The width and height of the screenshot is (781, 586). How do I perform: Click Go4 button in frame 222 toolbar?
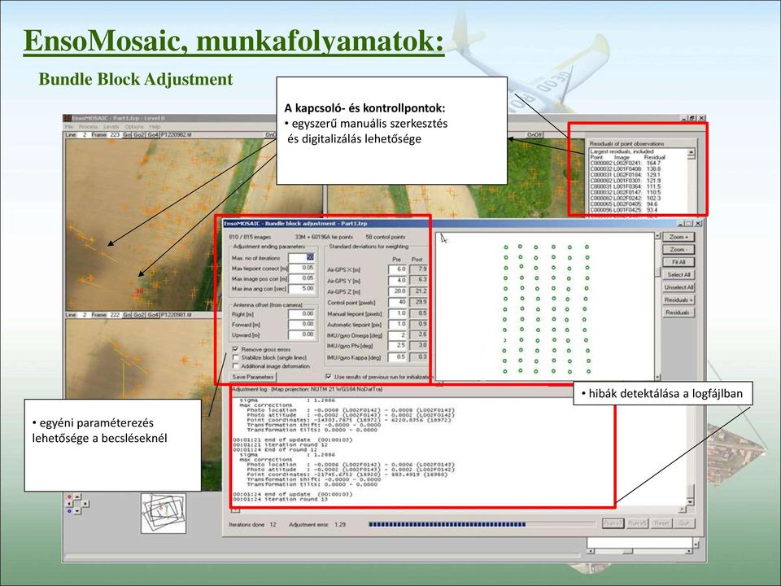click(153, 315)
